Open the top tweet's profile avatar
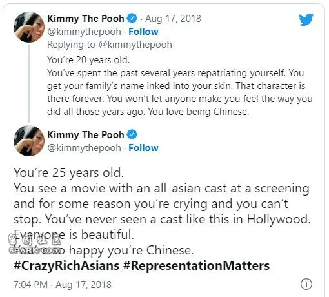This screenshot has width=329, height=297. (29, 27)
